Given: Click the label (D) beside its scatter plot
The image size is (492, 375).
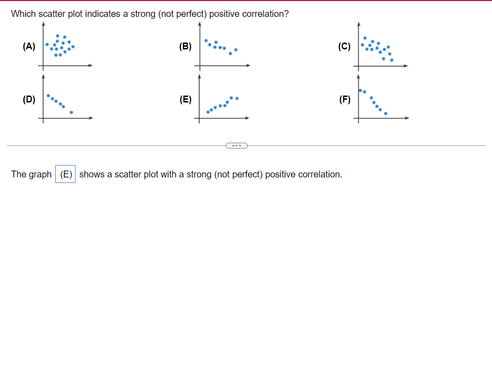Looking at the screenshot, I should pyautogui.click(x=29, y=99).
